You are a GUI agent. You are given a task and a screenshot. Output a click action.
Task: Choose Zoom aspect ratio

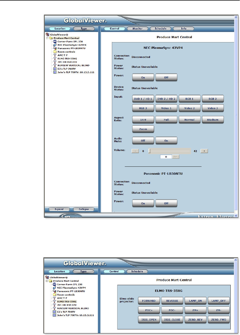[143, 129]
